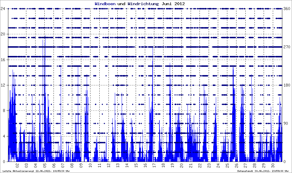This screenshot has width=292, height=173.
Task: Click the left axis label 8
Action: (4, 111)
